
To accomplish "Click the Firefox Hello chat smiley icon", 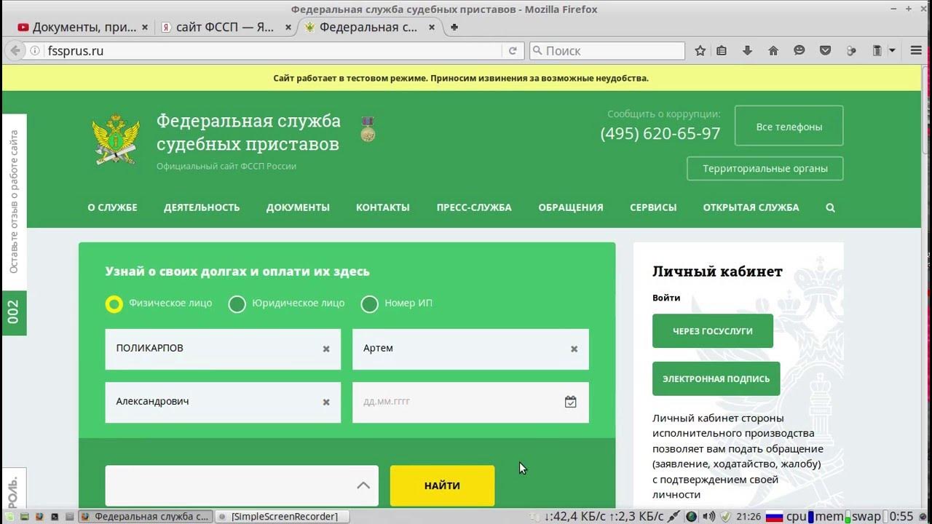I will [x=799, y=51].
